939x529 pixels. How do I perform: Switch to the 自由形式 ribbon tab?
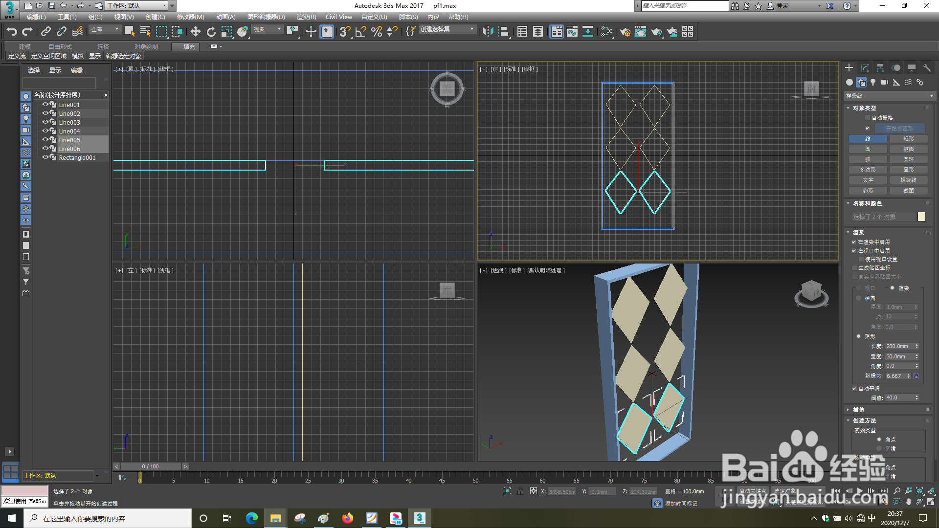pyautogui.click(x=60, y=46)
